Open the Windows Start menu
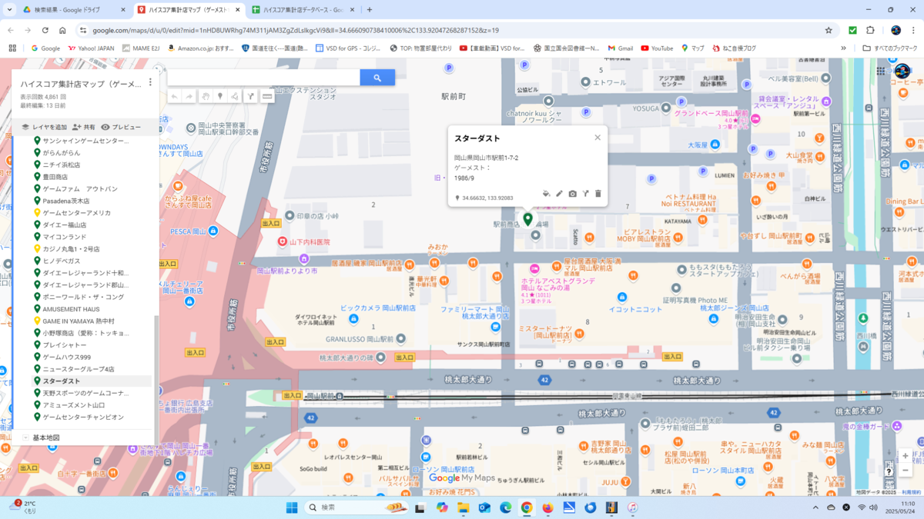This screenshot has width=924, height=519. [292, 507]
